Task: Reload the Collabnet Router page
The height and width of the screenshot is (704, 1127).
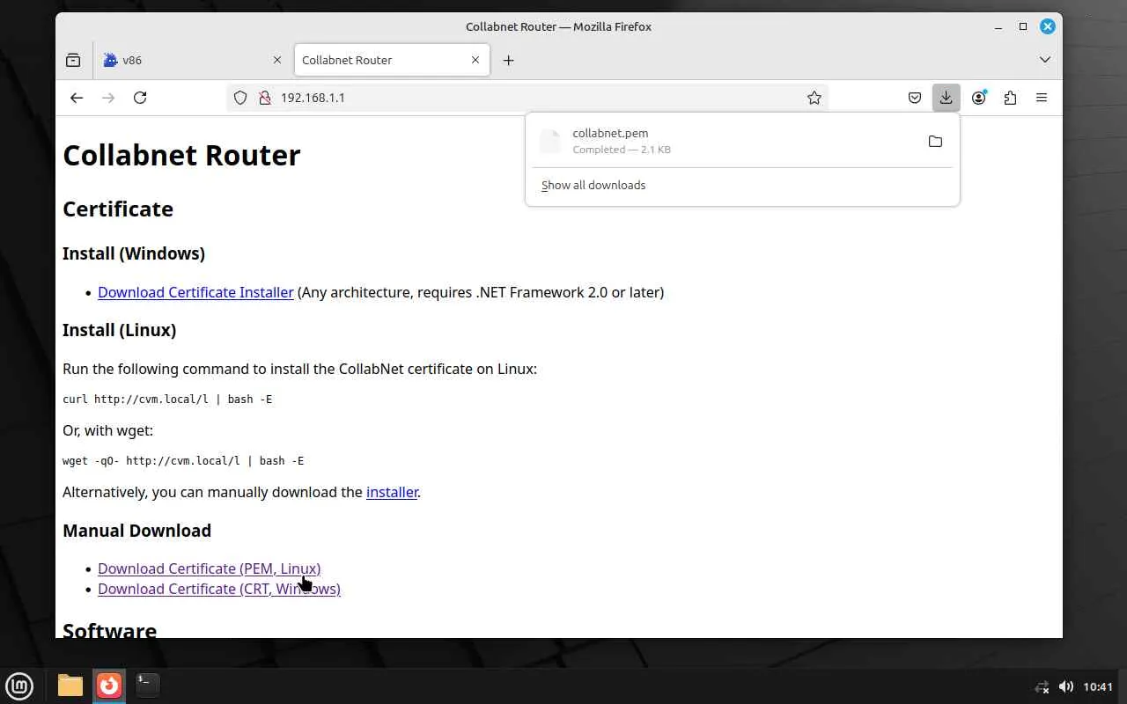Action: pyautogui.click(x=140, y=98)
